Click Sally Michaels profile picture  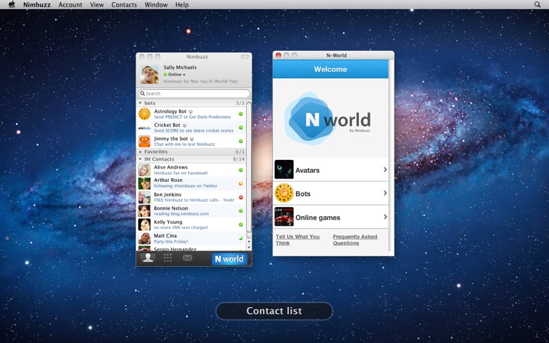tap(150, 74)
